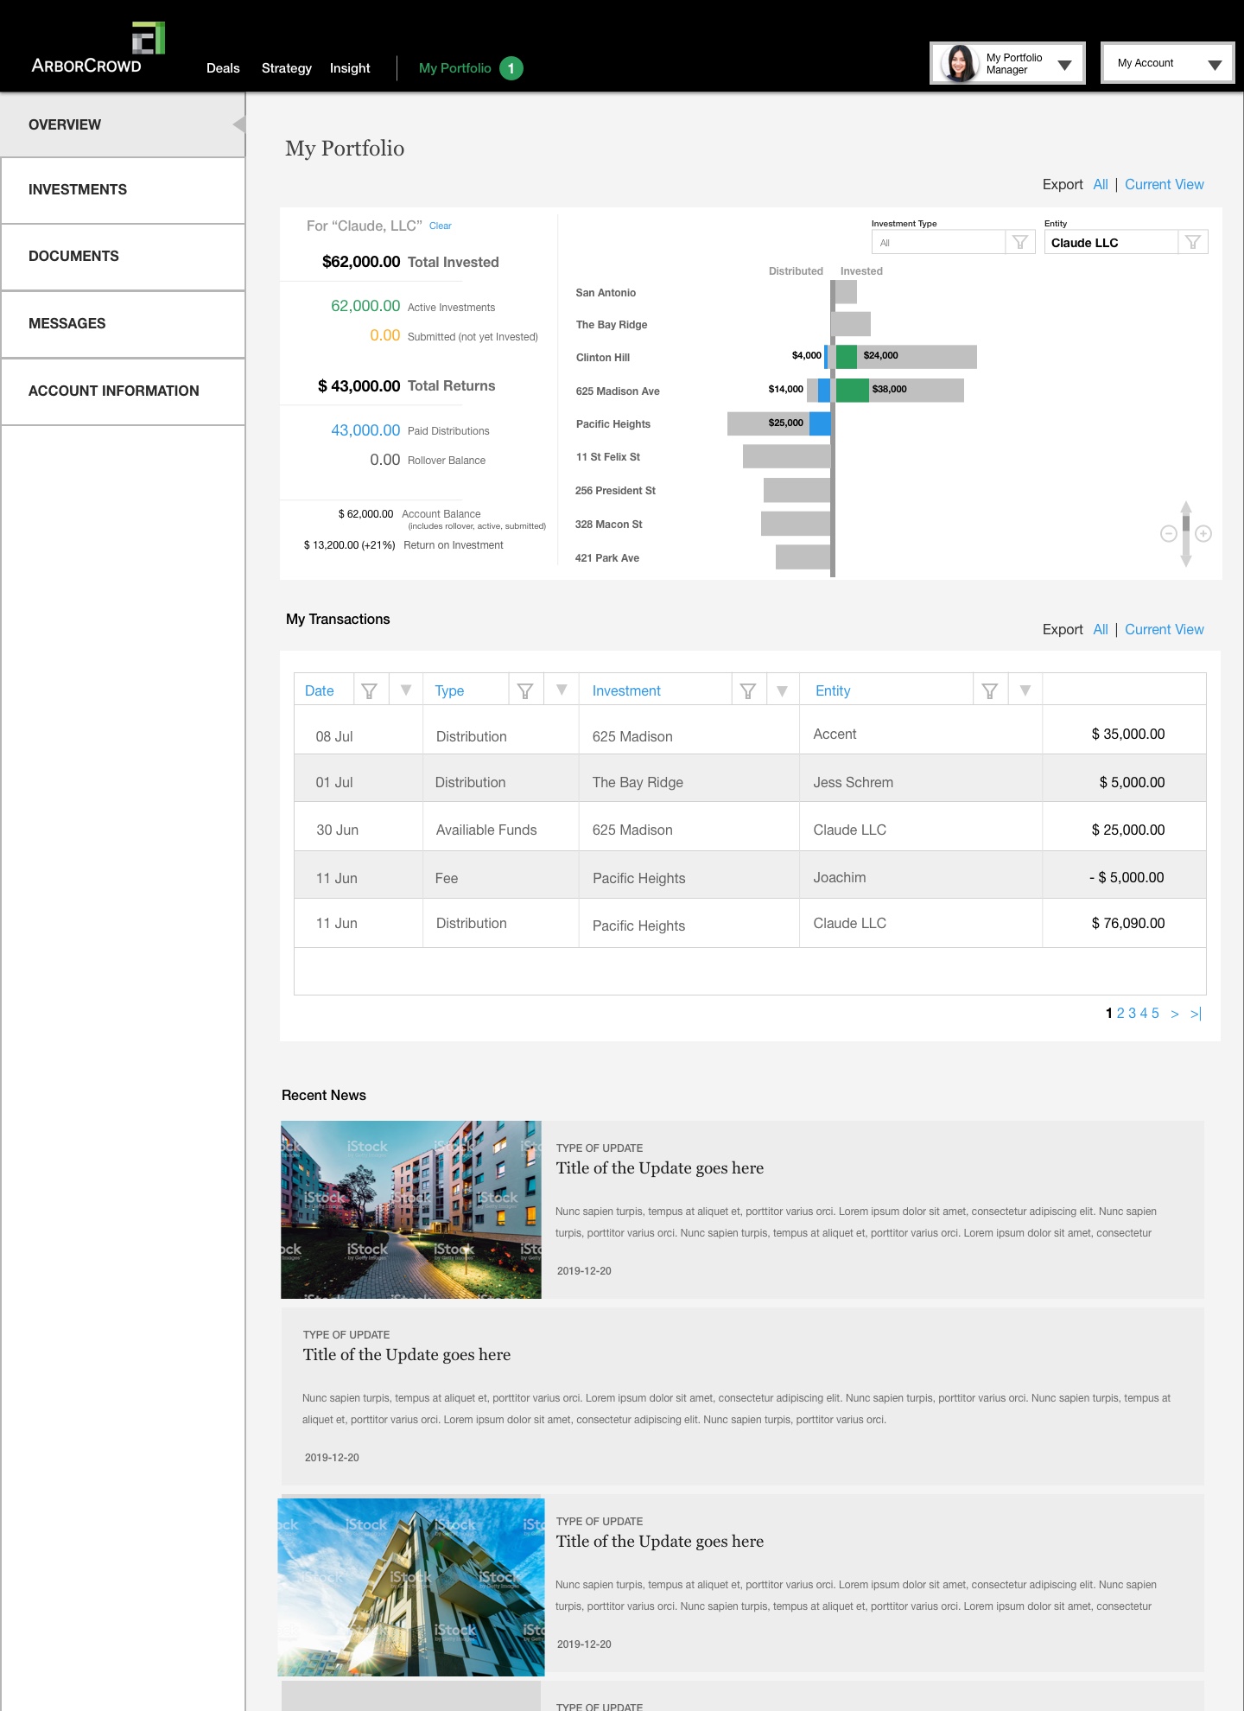Open the Strategy navigation item
1244x1711 pixels.
click(286, 68)
